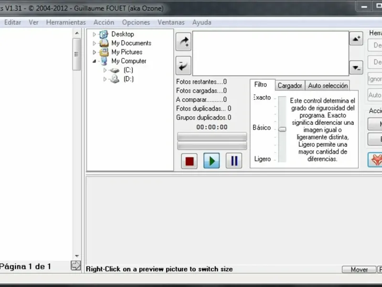Click the Exacto slider label

[x=262, y=98]
